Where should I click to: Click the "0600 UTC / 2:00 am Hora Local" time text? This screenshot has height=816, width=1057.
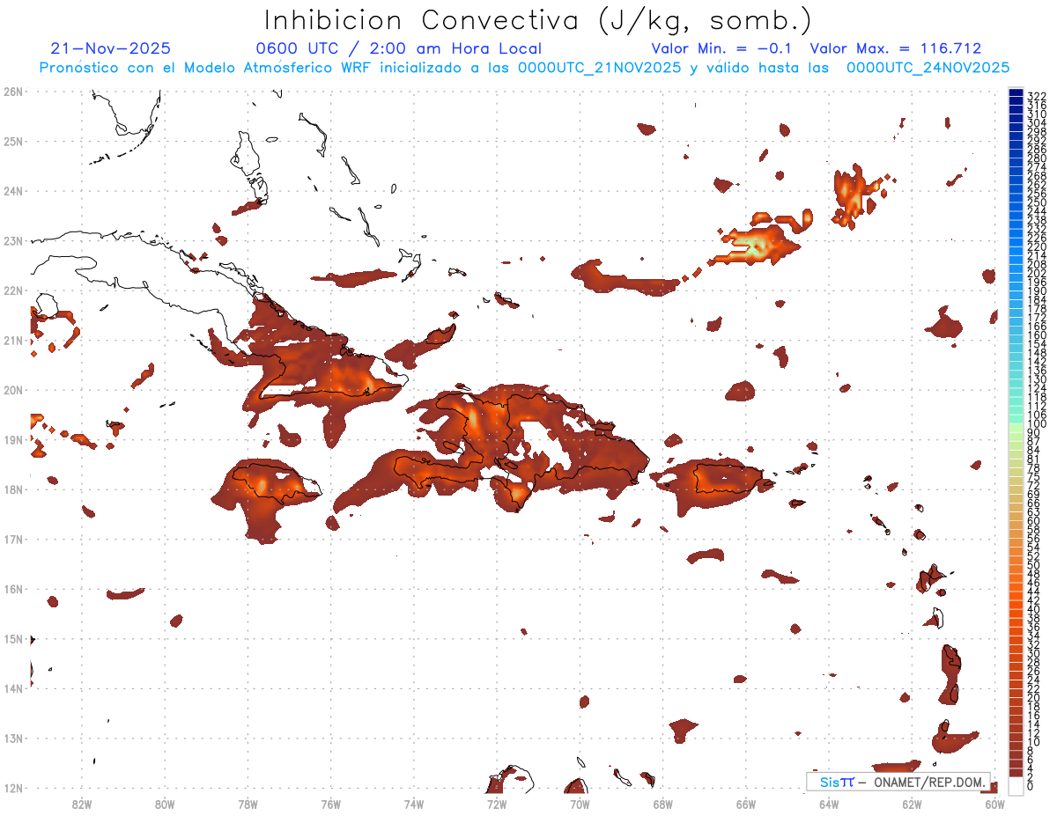[x=399, y=48]
